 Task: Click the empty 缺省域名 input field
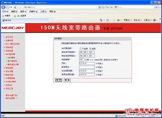87,67
